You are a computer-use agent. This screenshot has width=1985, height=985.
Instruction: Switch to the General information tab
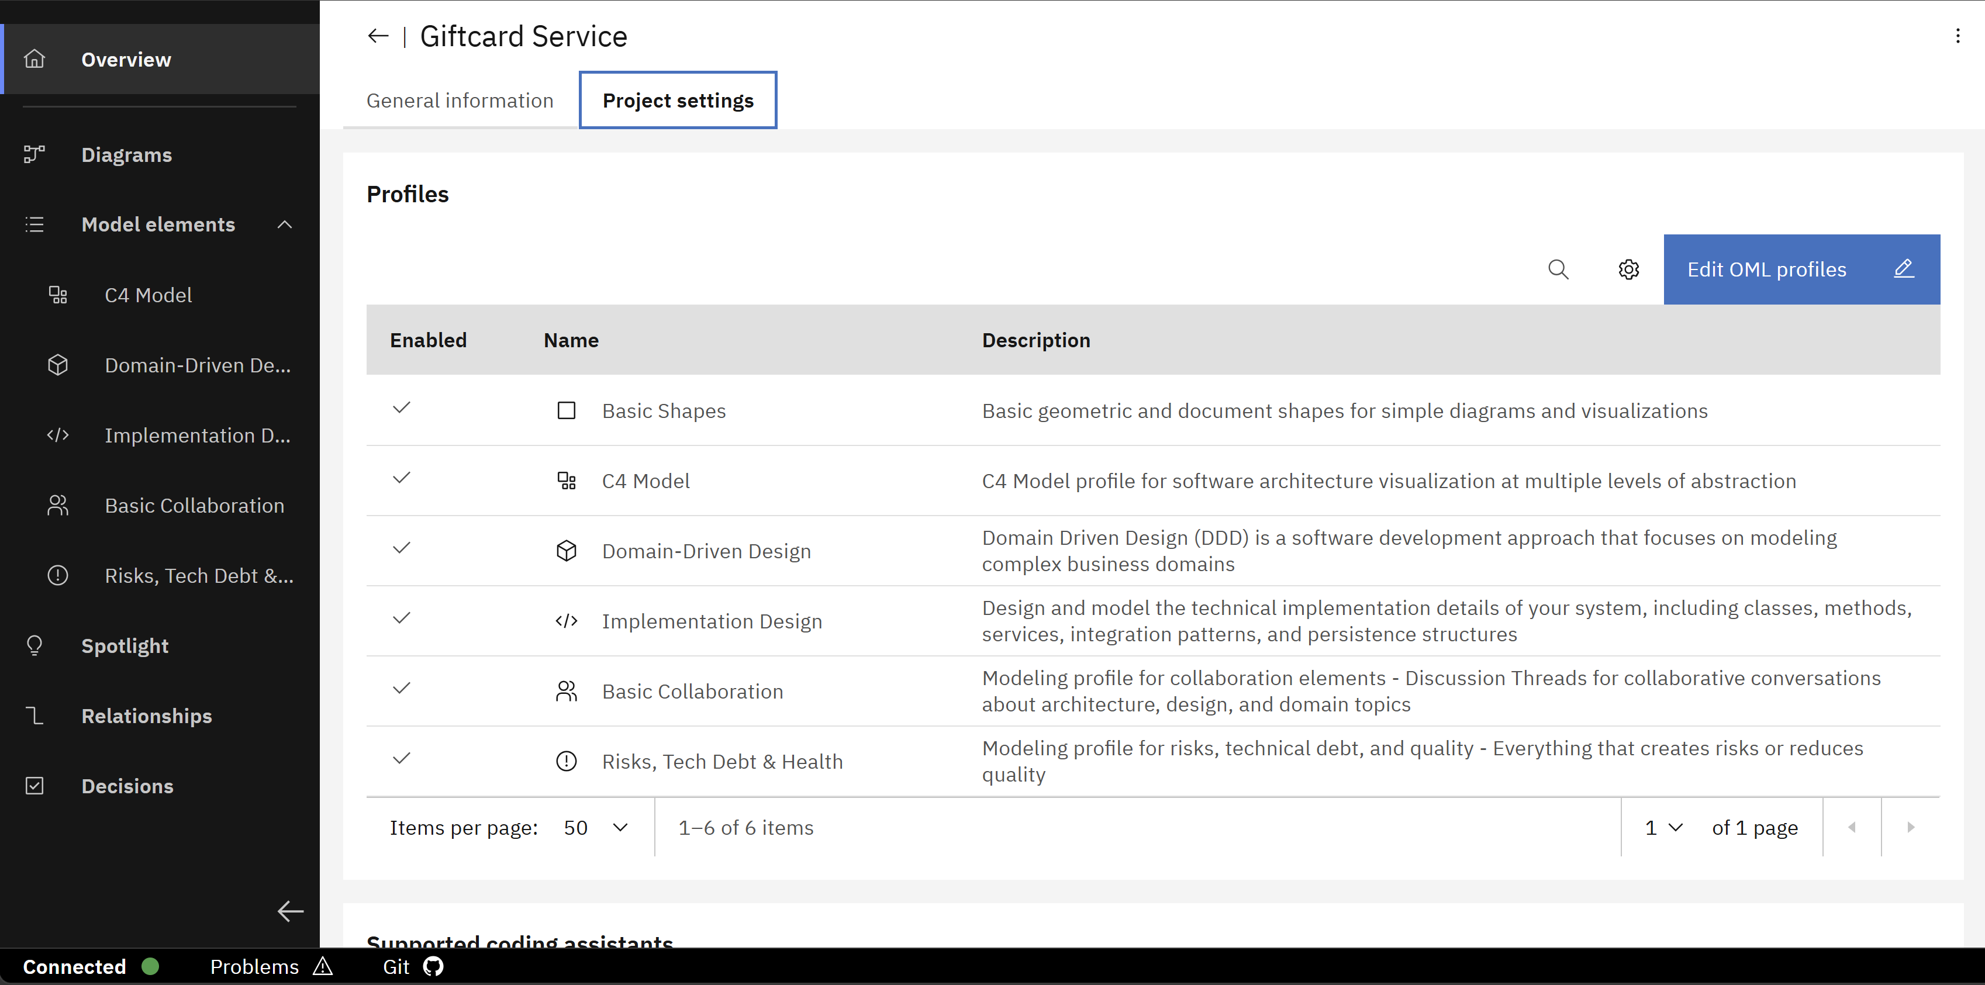(460, 100)
